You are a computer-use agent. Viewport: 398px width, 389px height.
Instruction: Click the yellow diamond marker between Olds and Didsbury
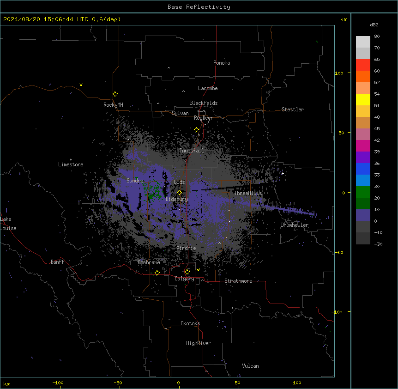179,193
